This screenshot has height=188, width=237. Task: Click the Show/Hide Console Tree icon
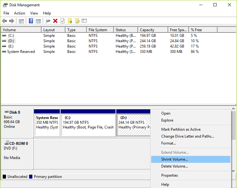coord(21,21)
